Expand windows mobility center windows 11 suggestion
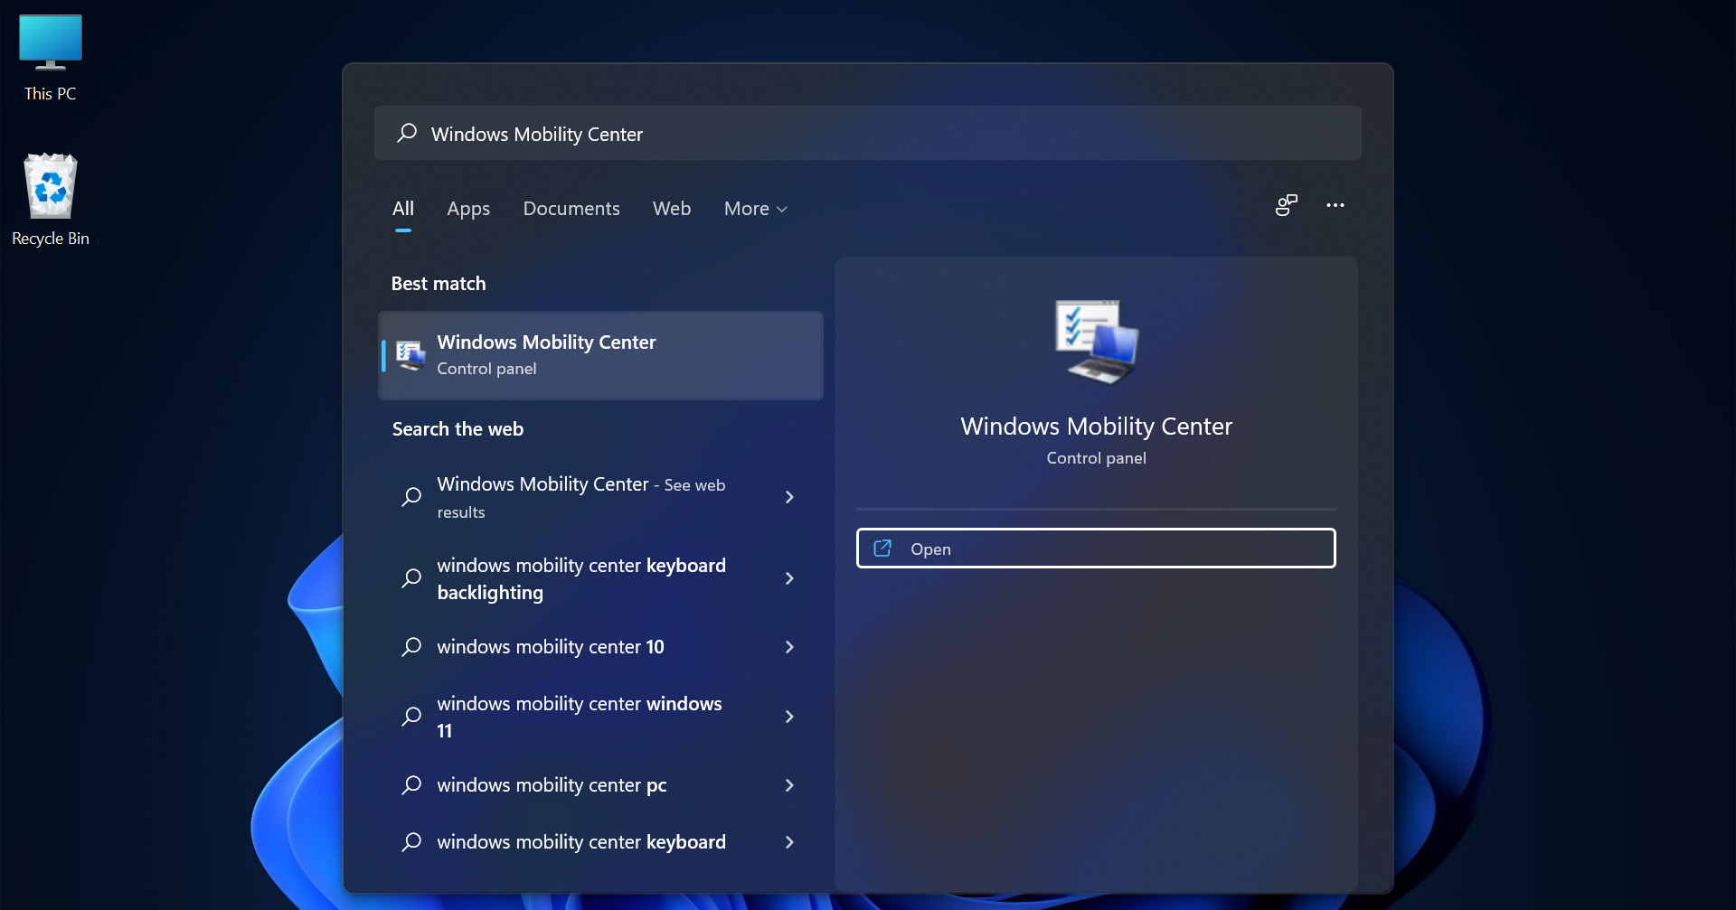Screen dimensions: 1736x910 (x=788, y=717)
